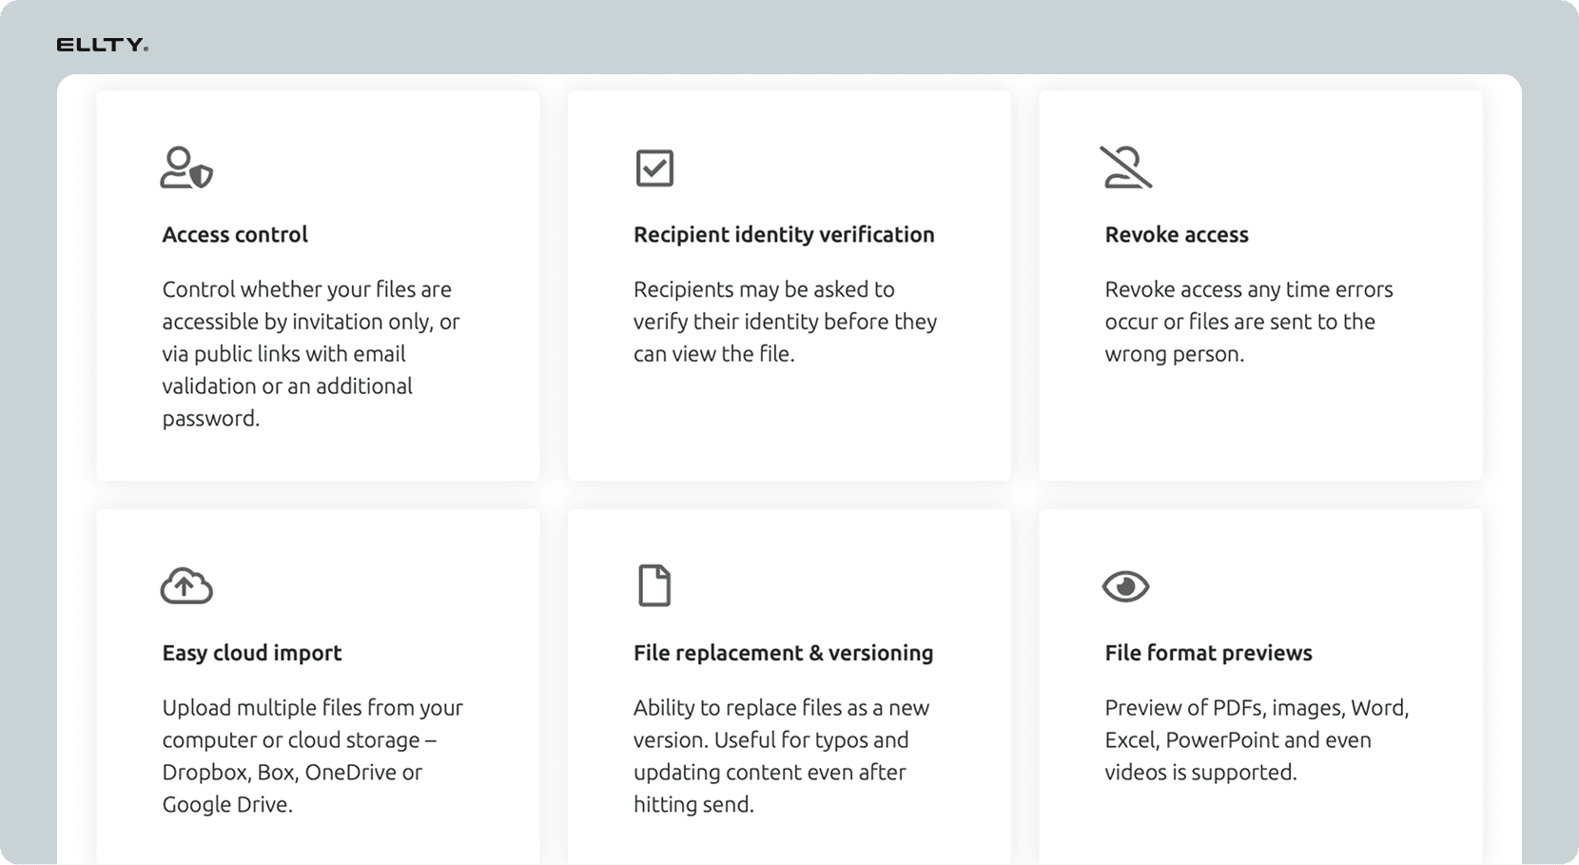Click the blank document file replacement icon

point(654,586)
